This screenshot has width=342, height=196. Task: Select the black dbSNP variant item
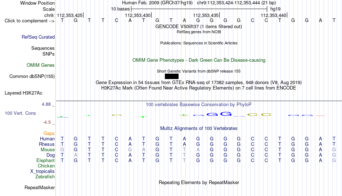click(172, 77)
